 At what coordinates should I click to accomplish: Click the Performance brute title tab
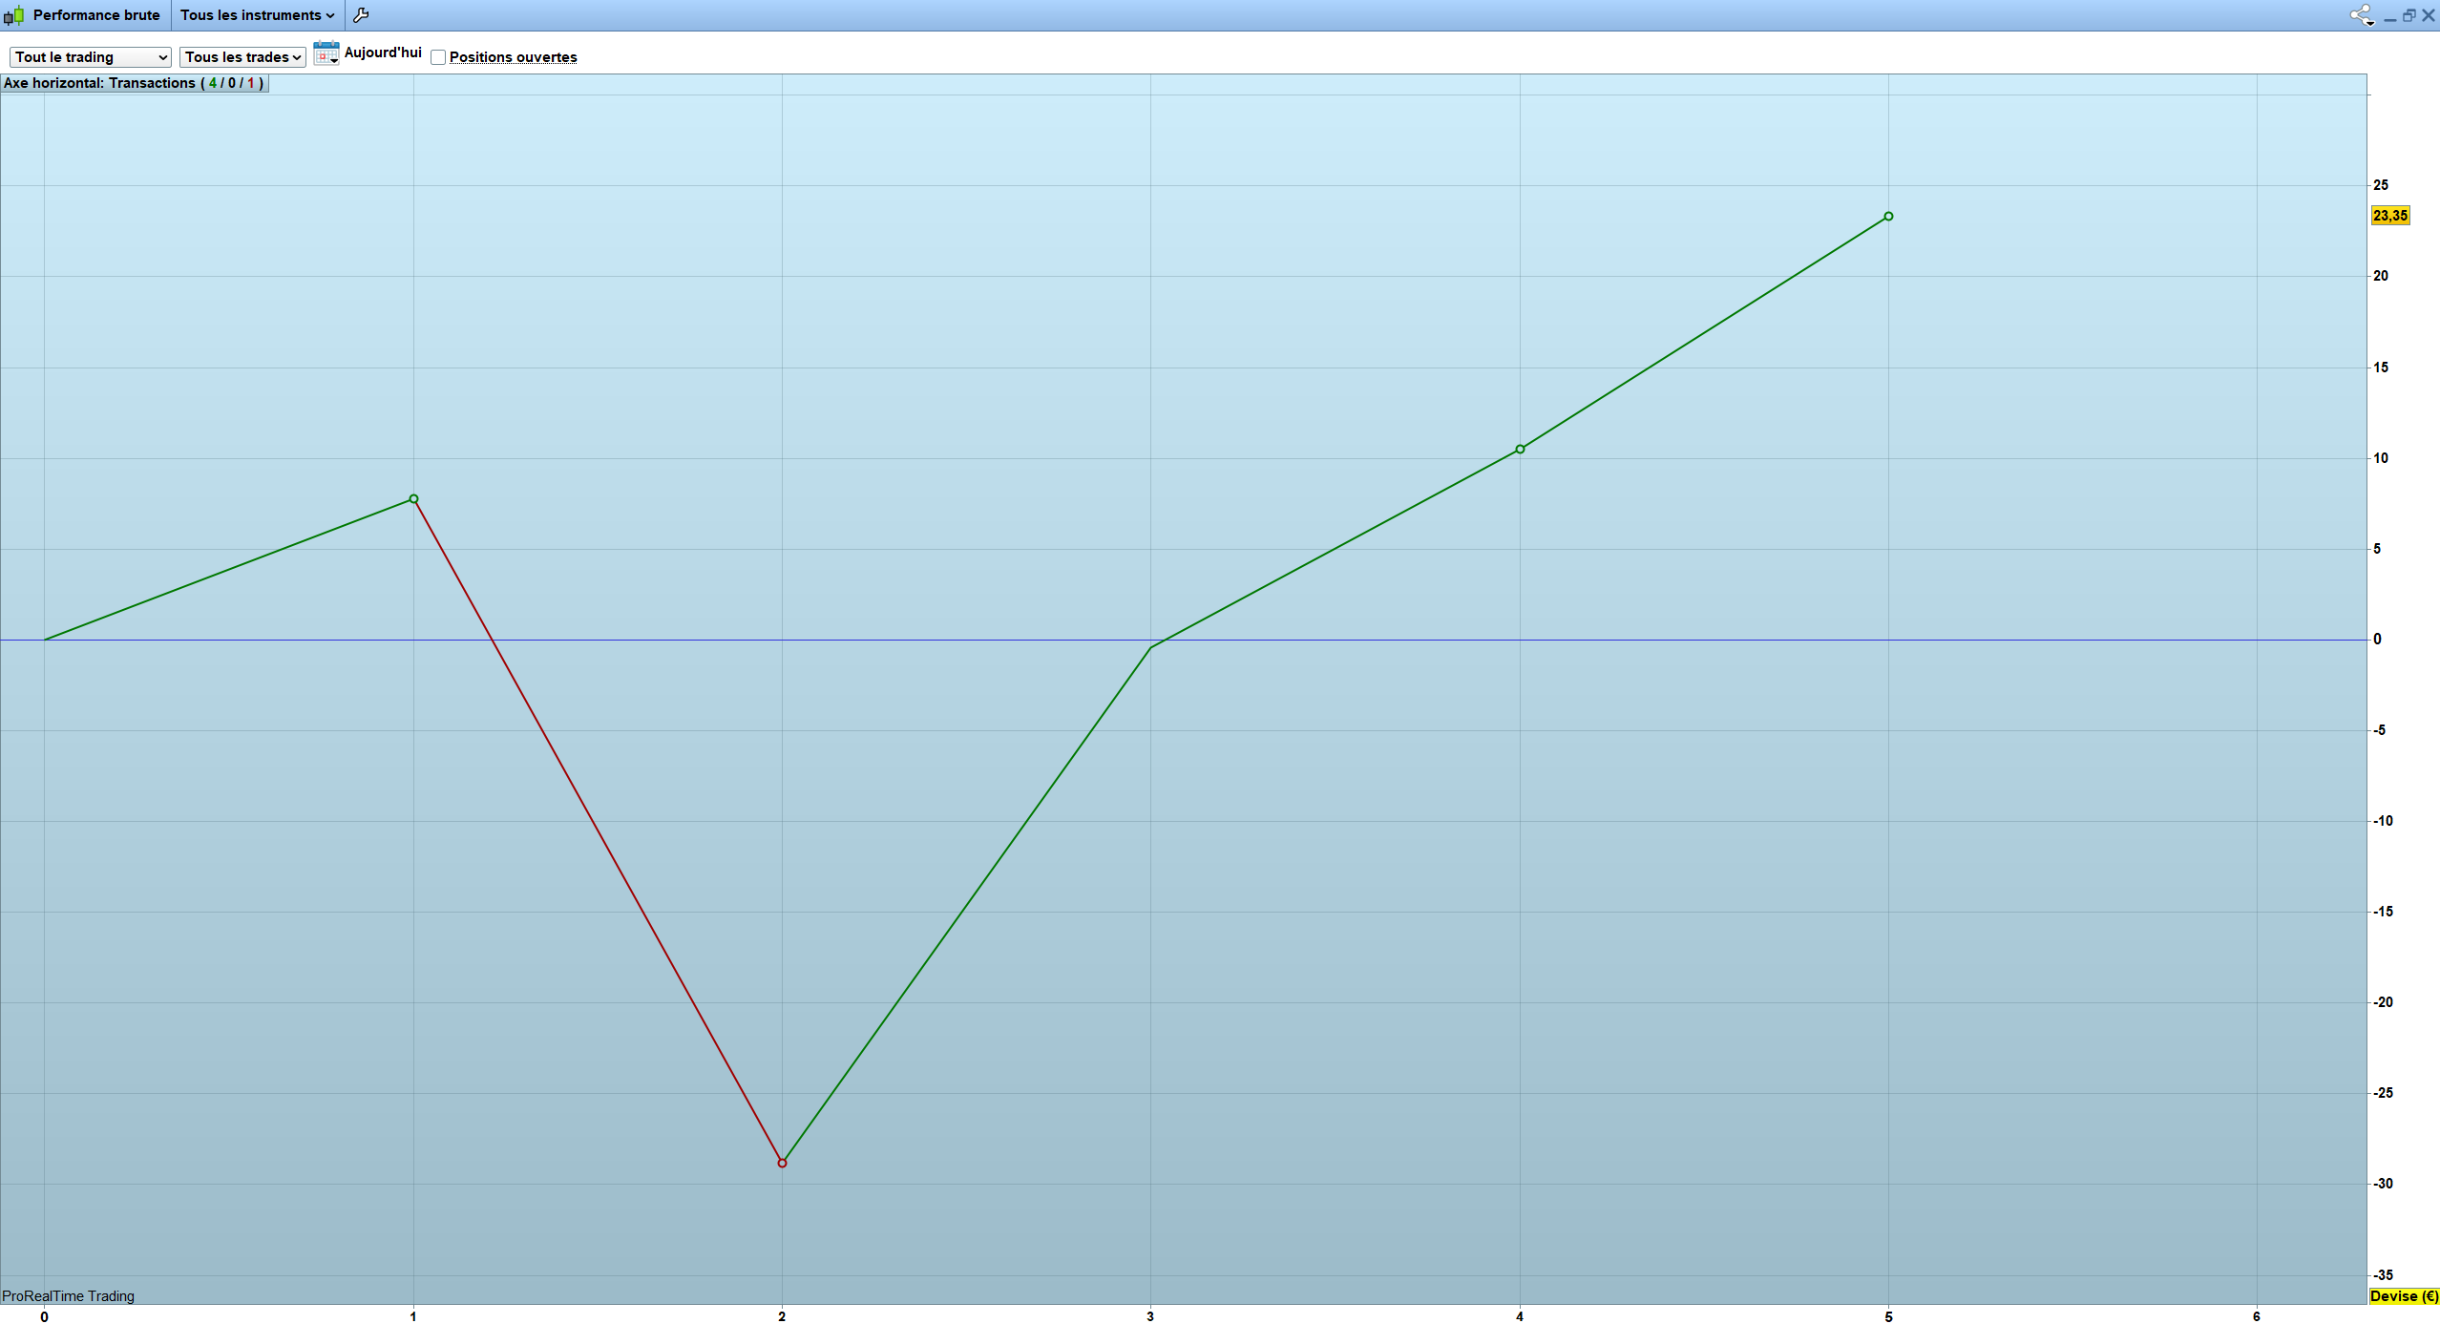[95, 15]
